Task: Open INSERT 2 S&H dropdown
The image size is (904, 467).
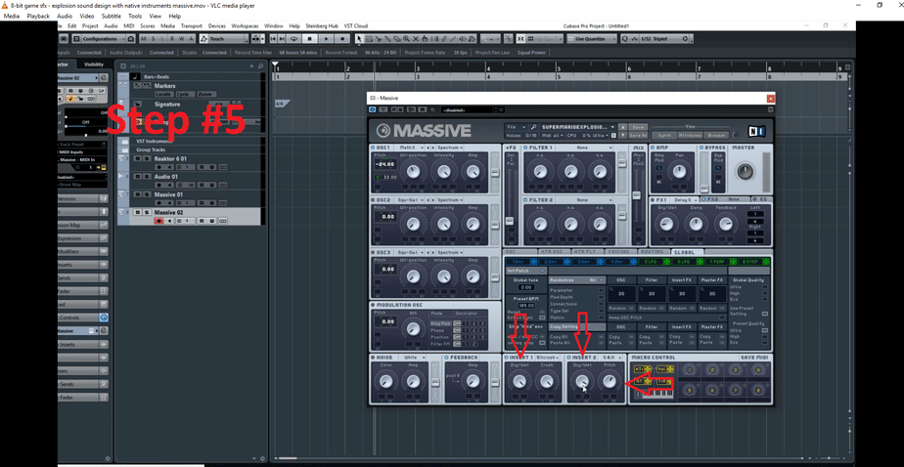Action: pyautogui.click(x=611, y=358)
